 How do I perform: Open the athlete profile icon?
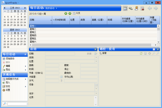click(136, 8)
